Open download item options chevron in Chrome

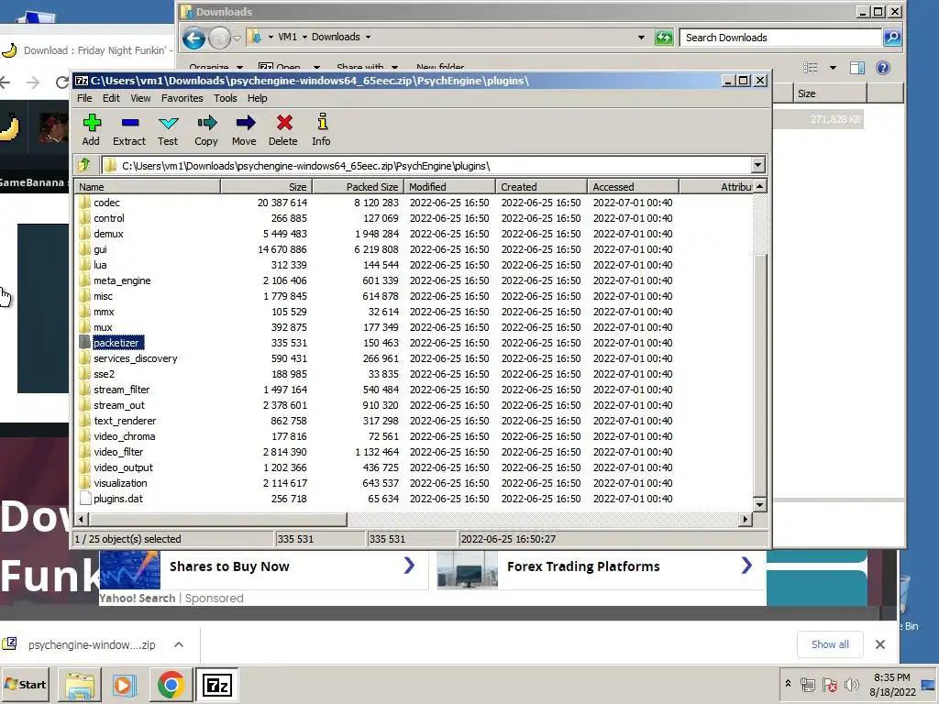pyautogui.click(x=179, y=644)
